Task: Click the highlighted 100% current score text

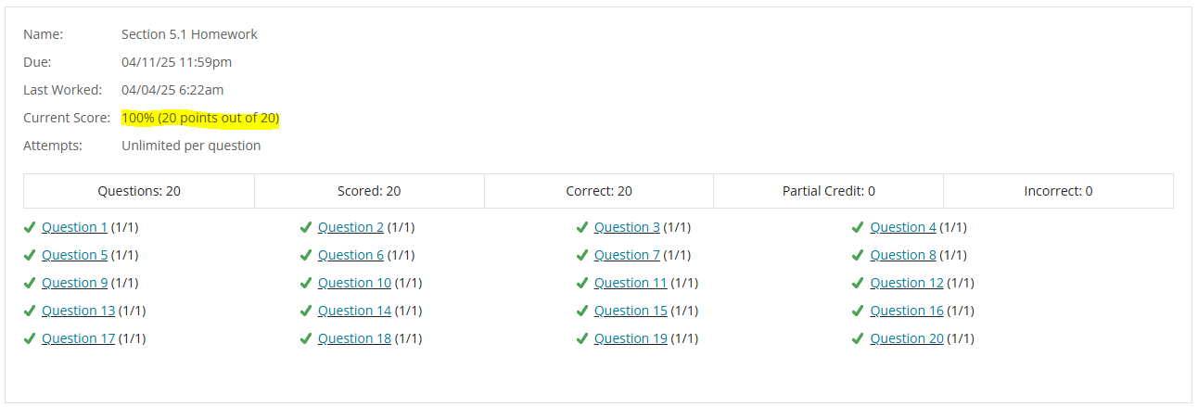Action: click(x=200, y=118)
